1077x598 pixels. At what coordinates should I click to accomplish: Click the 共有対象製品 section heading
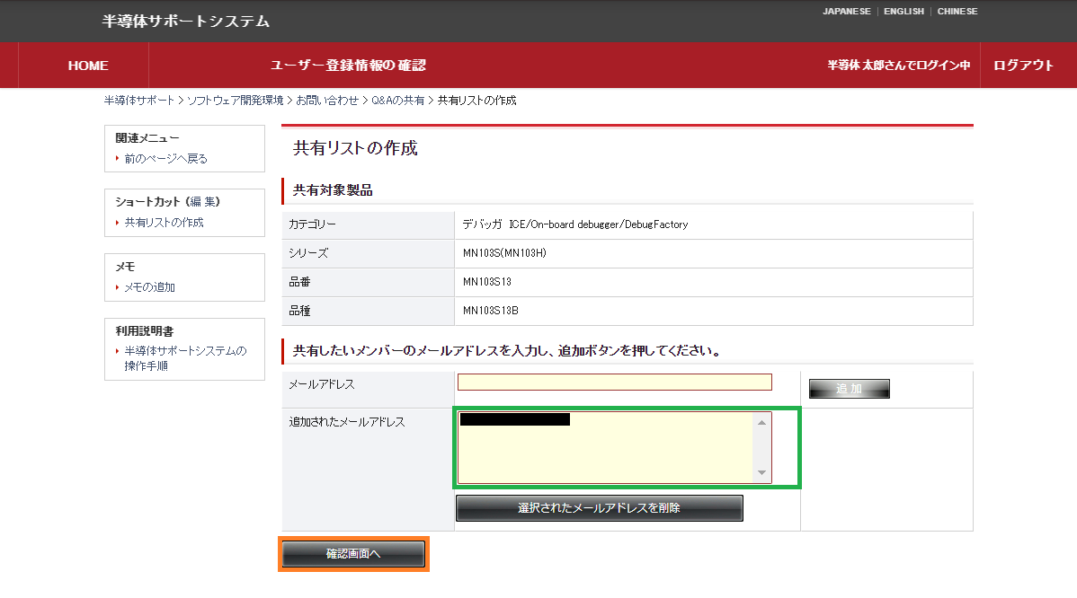pos(333,190)
